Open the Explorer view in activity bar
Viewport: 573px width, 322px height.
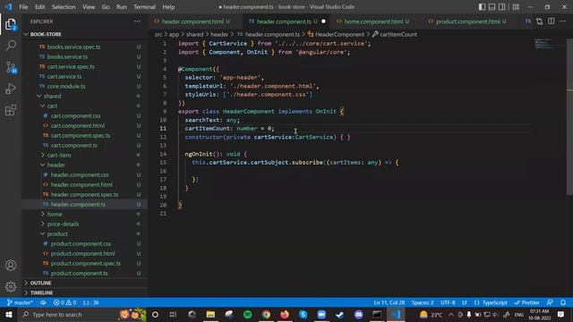tap(11, 25)
